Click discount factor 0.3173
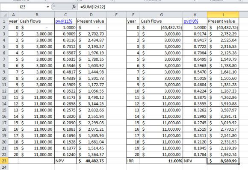The width and height of the screenshot is (248, 170). click(65, 97)
